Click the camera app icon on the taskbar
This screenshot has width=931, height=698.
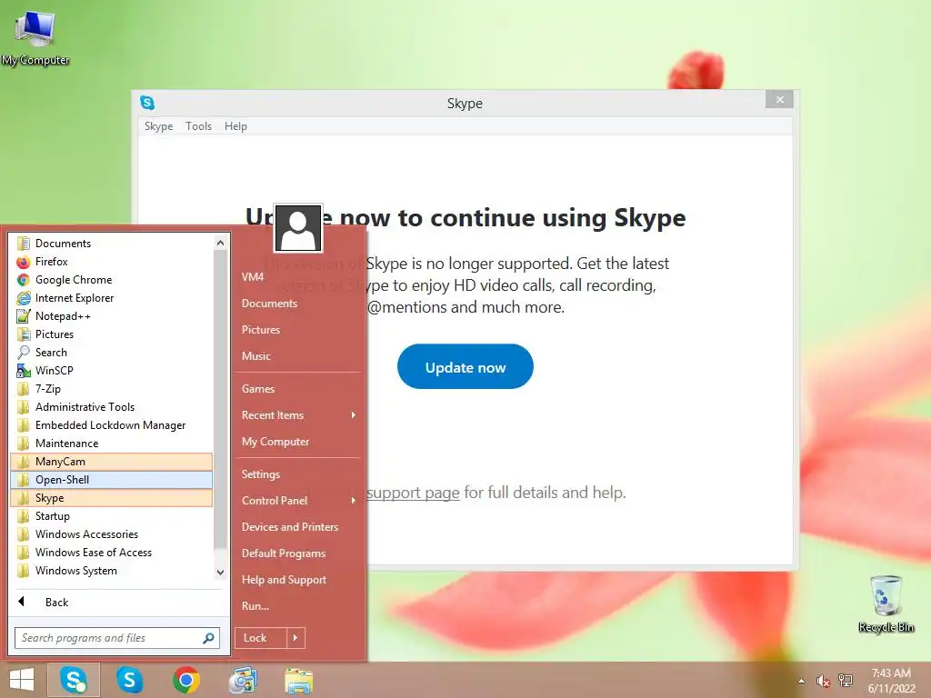(243, 680)
